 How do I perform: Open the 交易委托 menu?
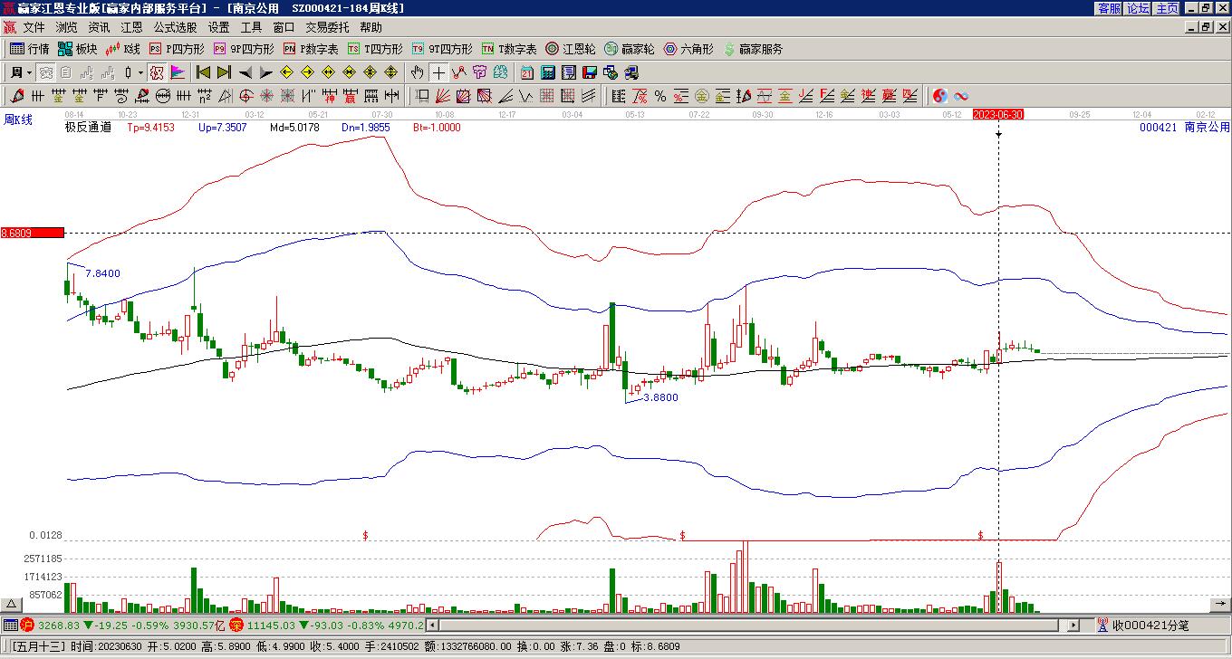coord(327,28)
